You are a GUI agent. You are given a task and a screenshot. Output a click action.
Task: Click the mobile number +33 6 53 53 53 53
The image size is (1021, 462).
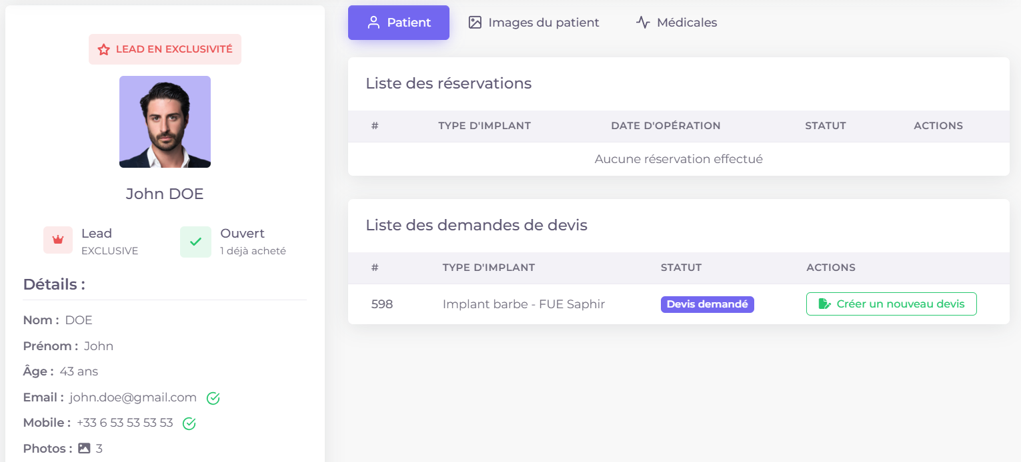coord(125,423)
